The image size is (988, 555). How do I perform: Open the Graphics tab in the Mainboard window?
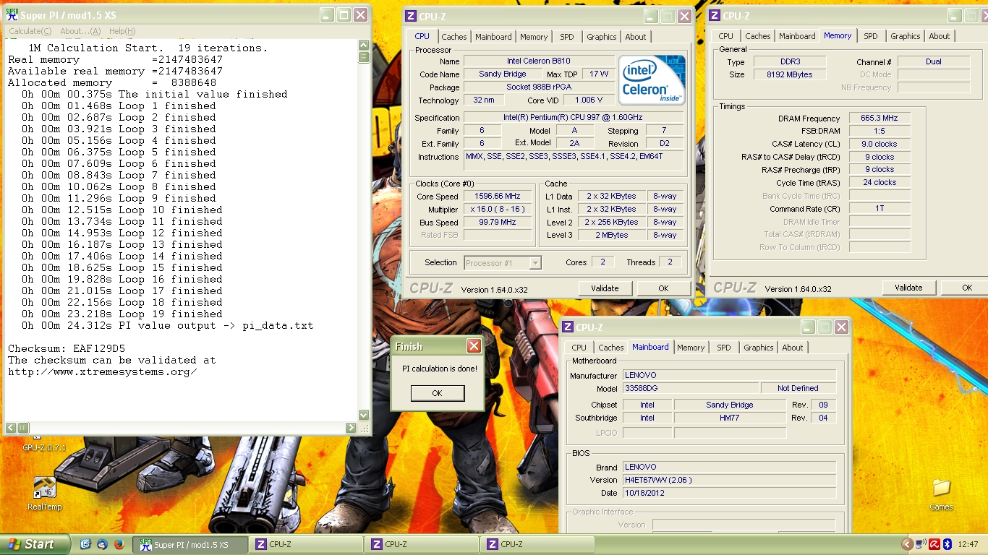[759, 348]
